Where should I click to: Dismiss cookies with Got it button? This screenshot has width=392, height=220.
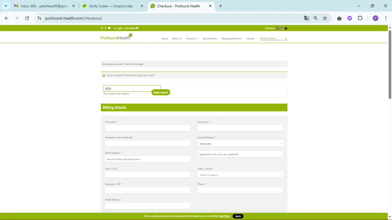click(238, 216)
